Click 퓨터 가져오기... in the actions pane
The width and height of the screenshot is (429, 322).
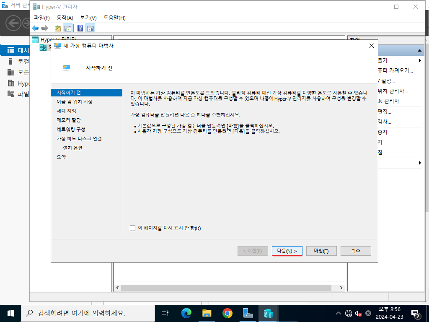[395, 70]
